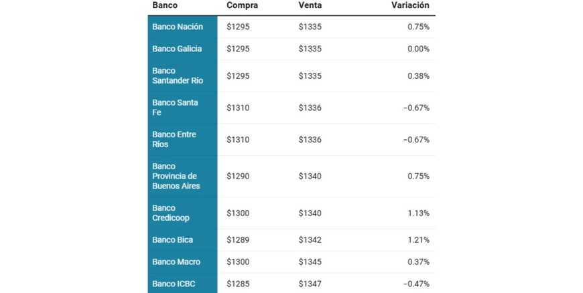The image size is (583, 293).
Task: Click the Venta column header
Action: click(310, 5)
